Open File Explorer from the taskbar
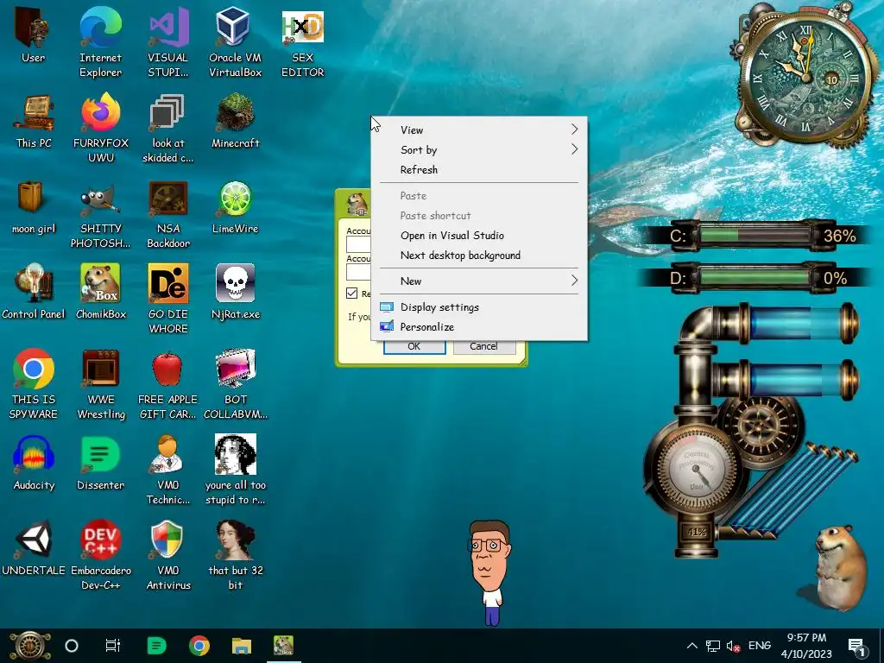884x663 pixels. pos(242,646)
